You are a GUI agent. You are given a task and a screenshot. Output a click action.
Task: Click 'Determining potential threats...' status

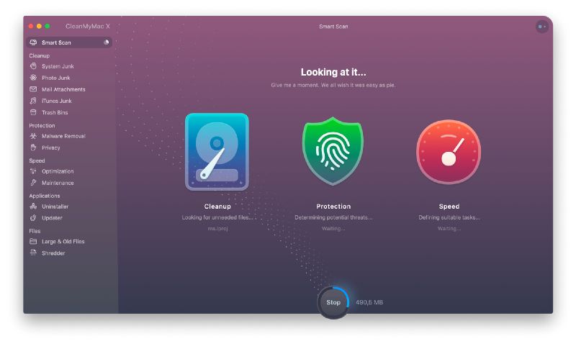point(333,217)
